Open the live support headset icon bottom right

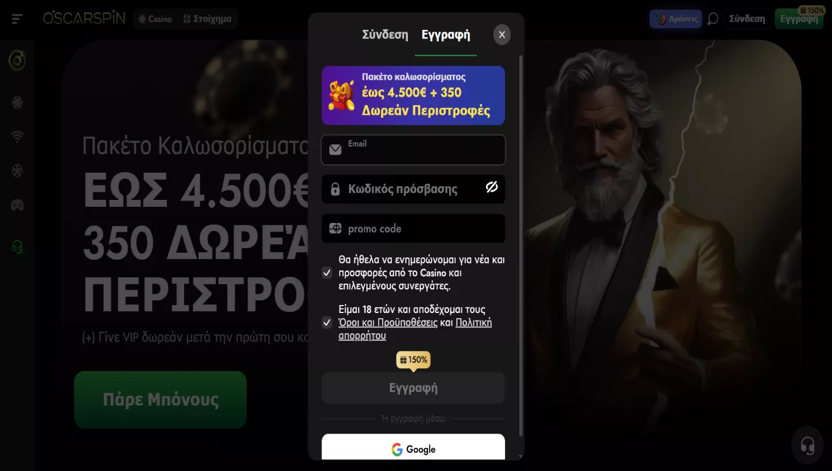(x=807, y=445)
